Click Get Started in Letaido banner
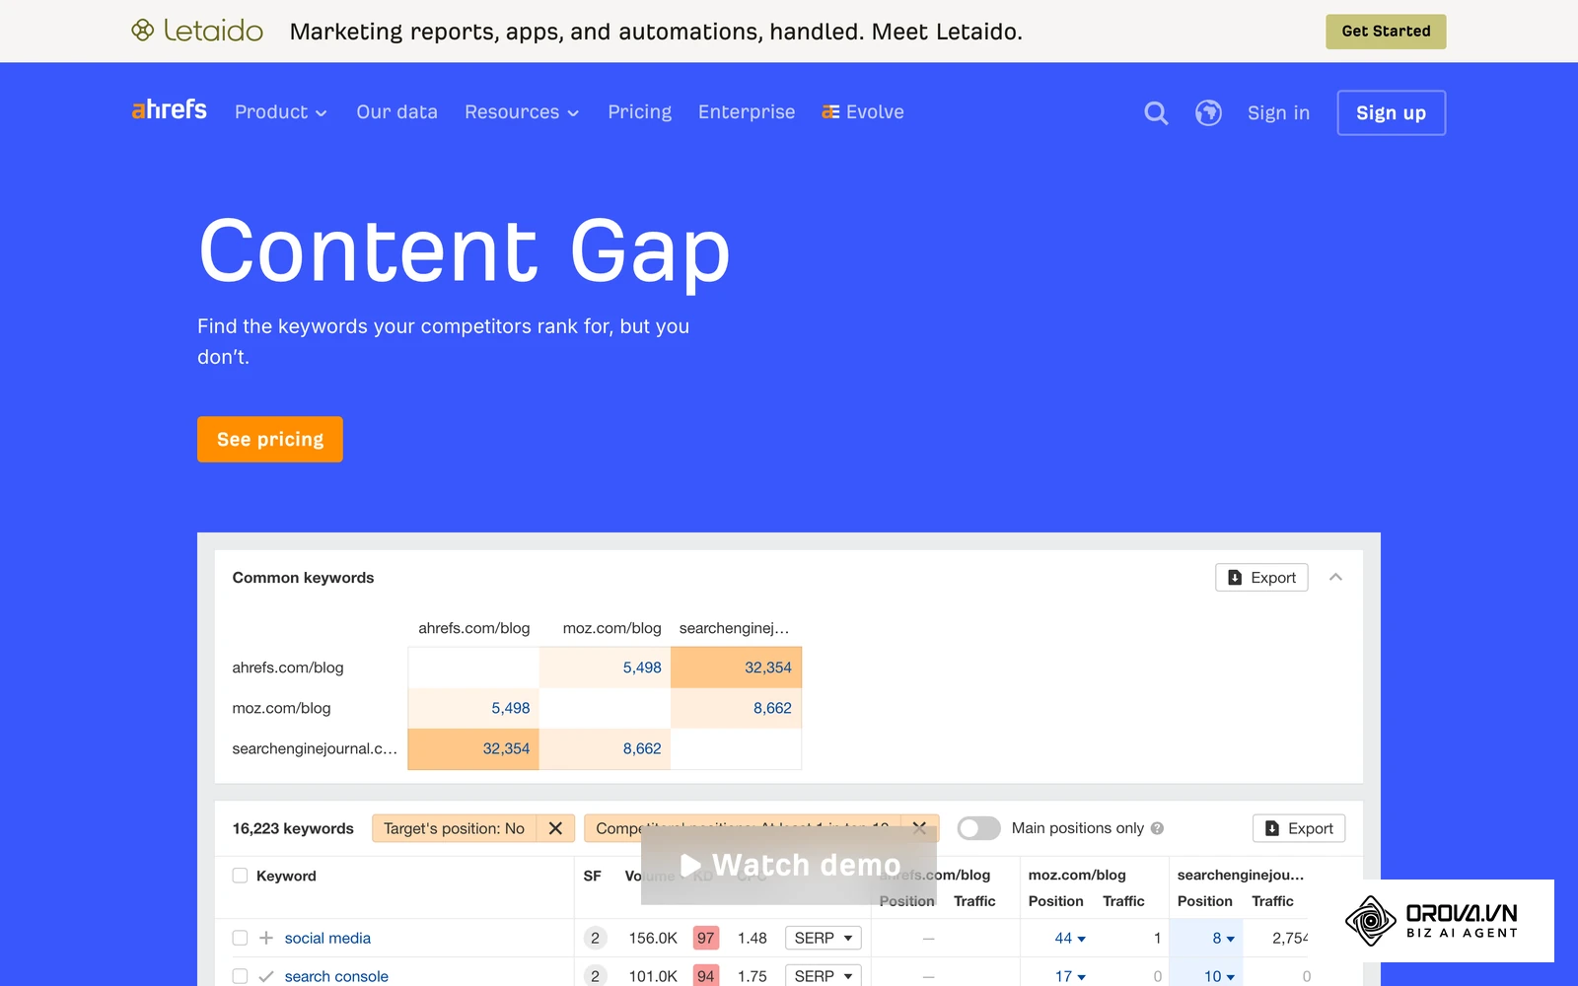The height and width of the screenshot is (986, 1578). click(1386, 32)
